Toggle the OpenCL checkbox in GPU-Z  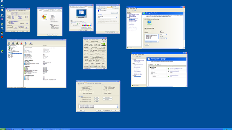click(90, 65)
